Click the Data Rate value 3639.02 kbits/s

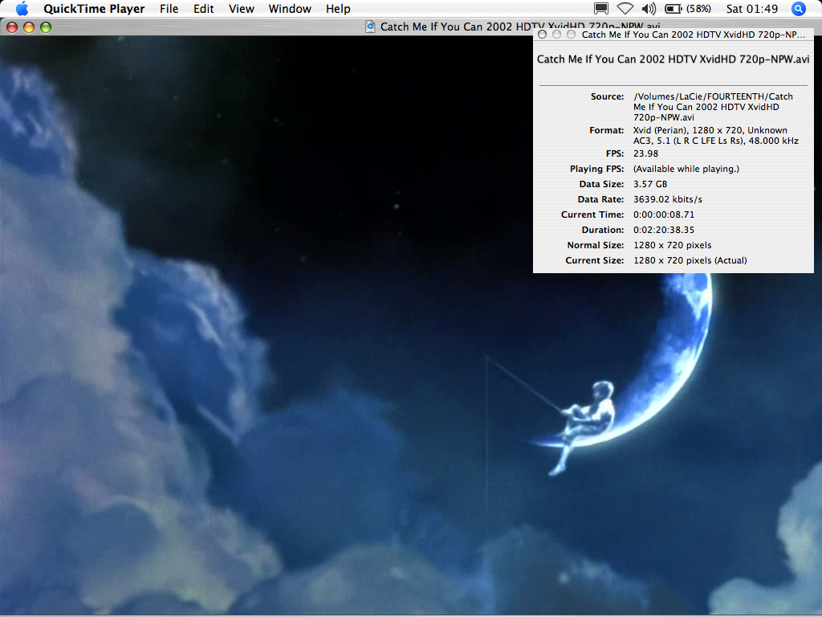tap(667, 199)
